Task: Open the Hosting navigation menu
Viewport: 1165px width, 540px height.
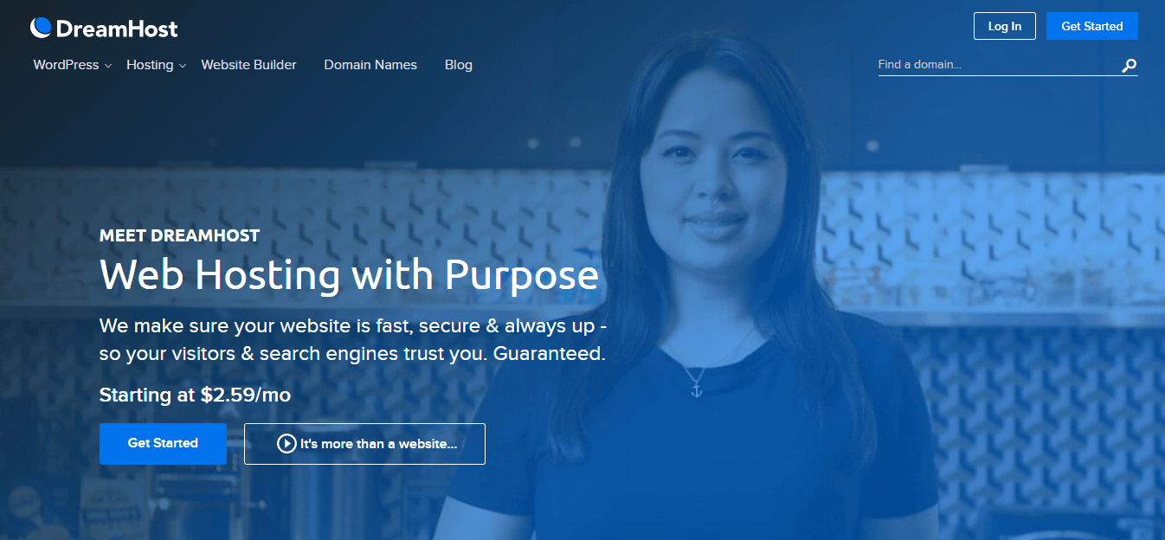Action: point(150,65)
